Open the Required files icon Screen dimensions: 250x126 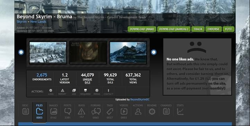click(85, 92)
